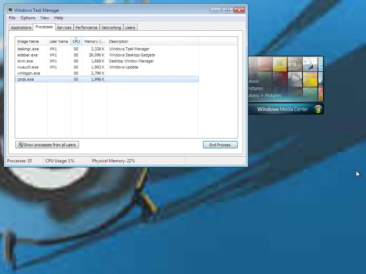366x274 pixels.
Task: Select the sidebar.exe process
Action: [107, 55]
